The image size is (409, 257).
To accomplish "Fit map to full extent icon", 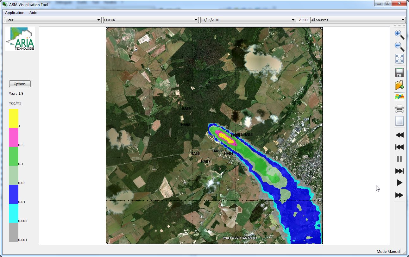I will click(400, 59).
